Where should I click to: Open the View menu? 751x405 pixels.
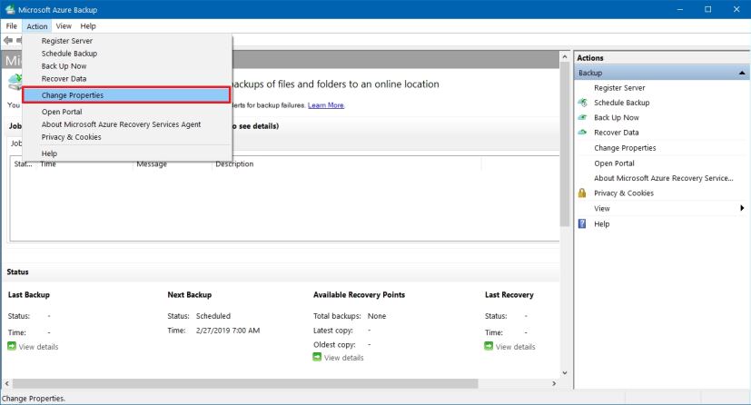tap(64, 26)
